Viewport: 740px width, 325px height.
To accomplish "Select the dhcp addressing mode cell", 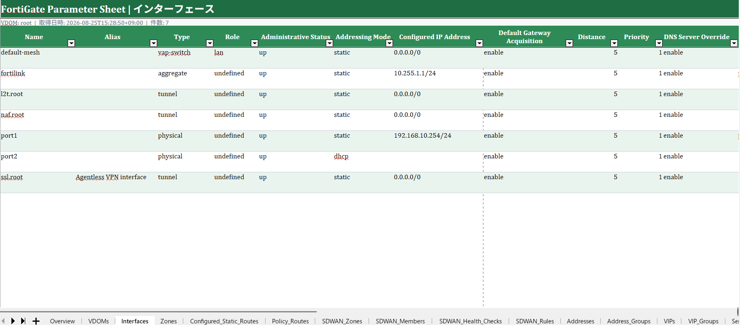I will 363,162.
